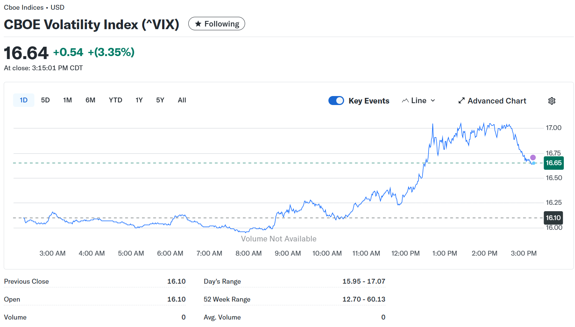Click the Following button label
Screen dimensions: 575x327
click(x=222, y=24)
